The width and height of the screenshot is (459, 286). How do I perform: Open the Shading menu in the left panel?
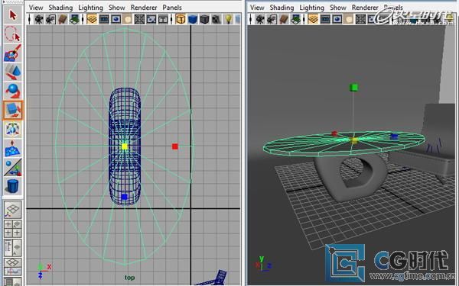click(60, 8)
